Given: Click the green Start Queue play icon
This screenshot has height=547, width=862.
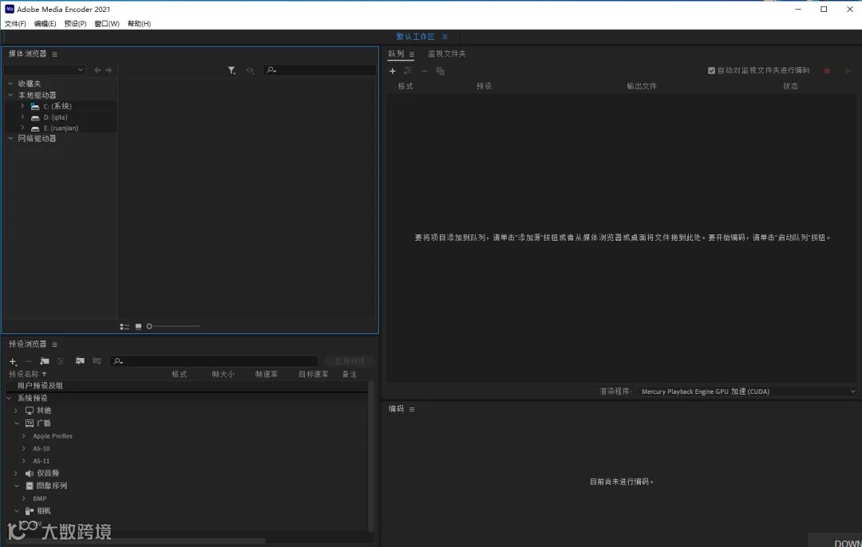Looking at the screenshot, I should point(848,70).
